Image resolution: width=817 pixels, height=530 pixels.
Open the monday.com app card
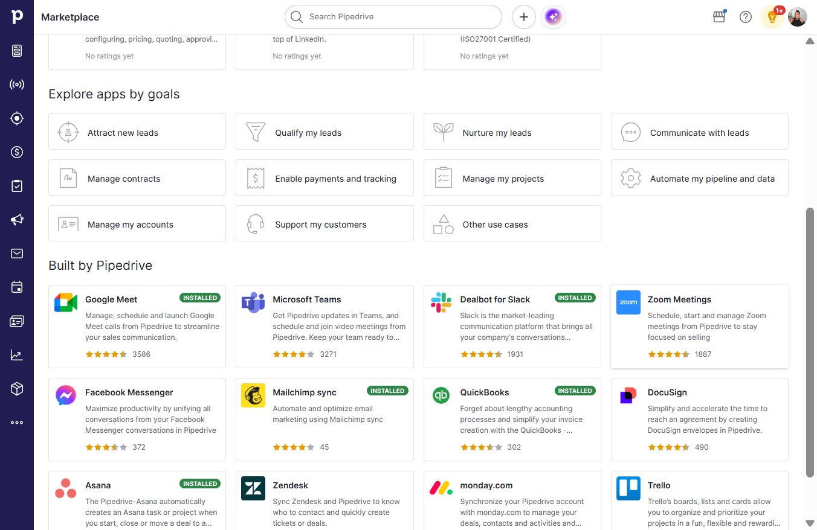pos(512,500)
